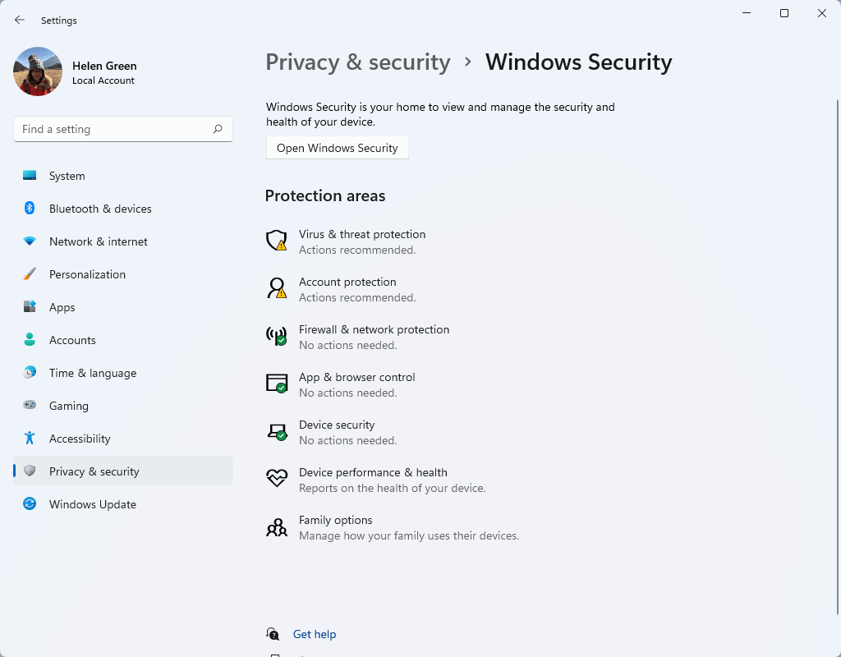Click the Local Account label
Viewport: 841px width, 657px height.
103,80
